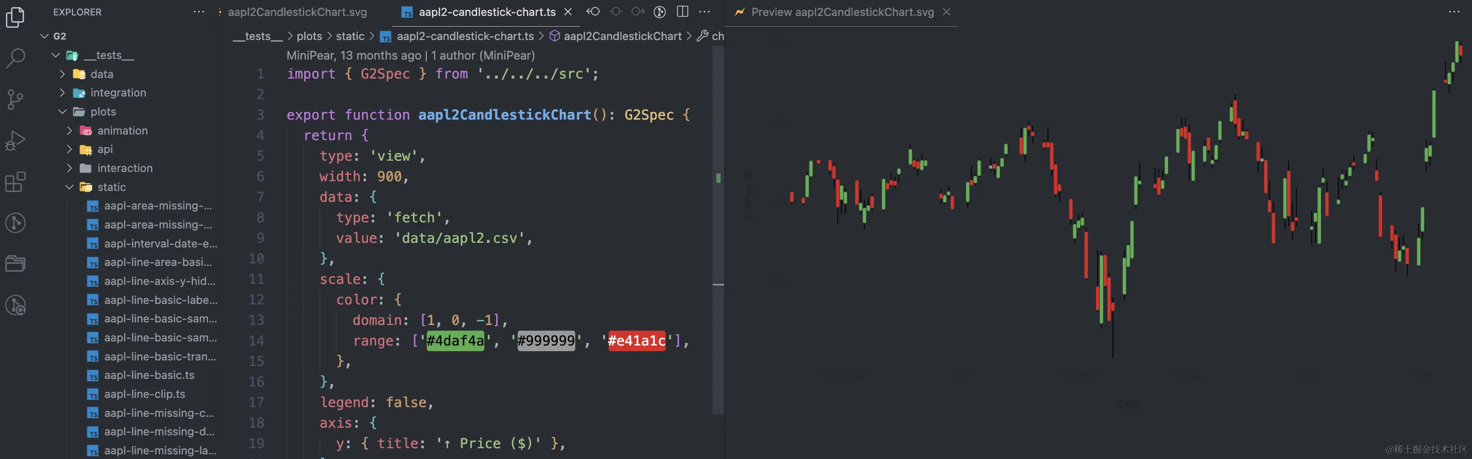Open the Git Graph activity bar icon
Screen dimensions: 1472x459
click(x=15, y=223)
